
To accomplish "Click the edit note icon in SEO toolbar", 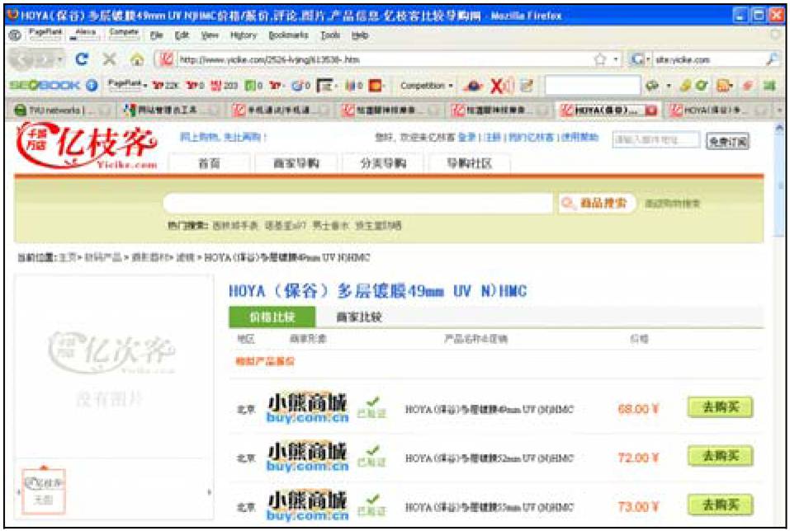I will point(526,86).
